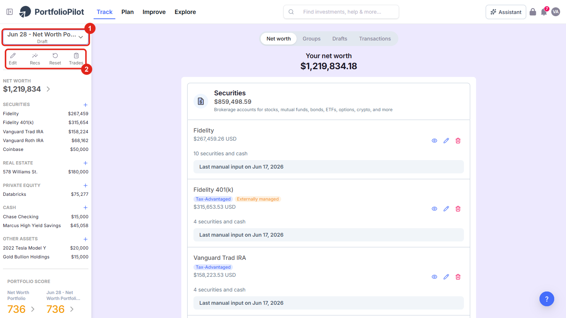Switch to the Track tab

pyautogui.click(x=105, y=12)
